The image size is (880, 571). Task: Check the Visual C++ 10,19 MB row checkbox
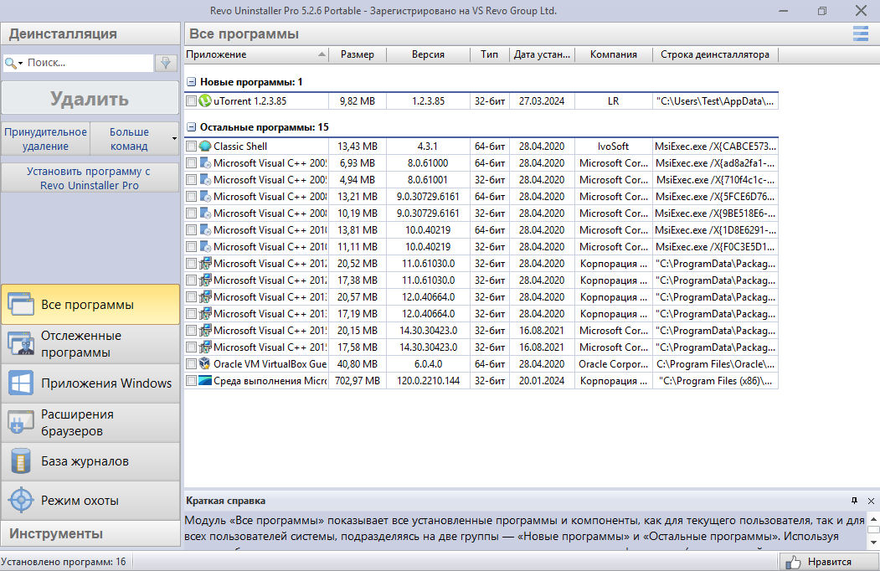pyautogui.click(x=192, y=213)
